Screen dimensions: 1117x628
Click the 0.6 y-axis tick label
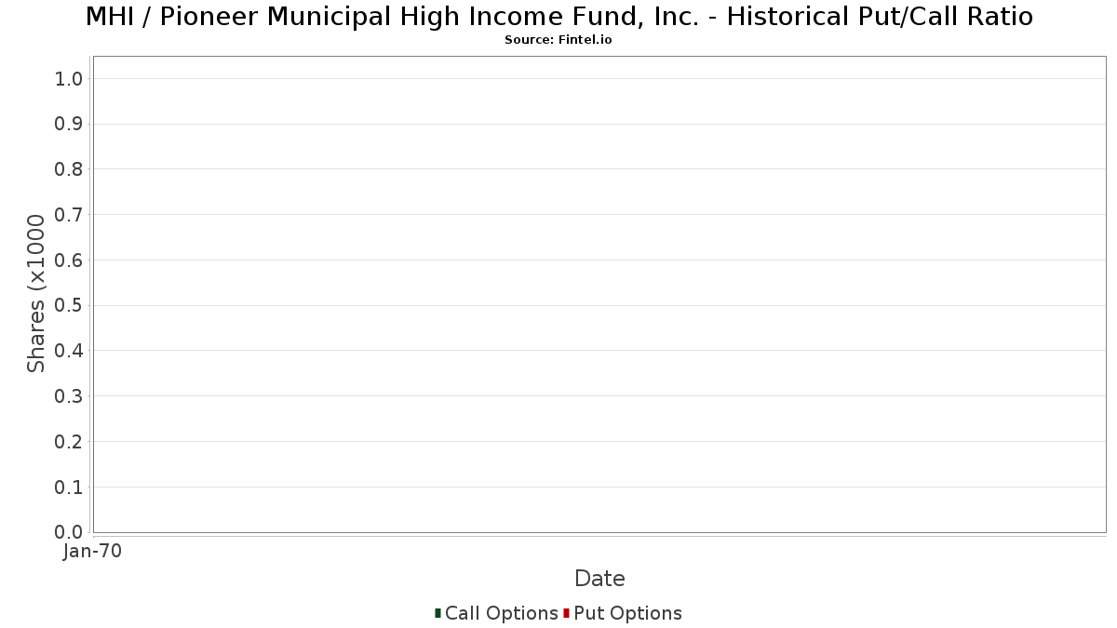[69, 261]
